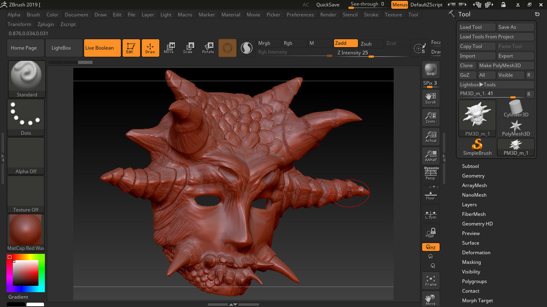Toggle the Menus button
The width and height of the screenshot is (547, 307).
point(399,5)
